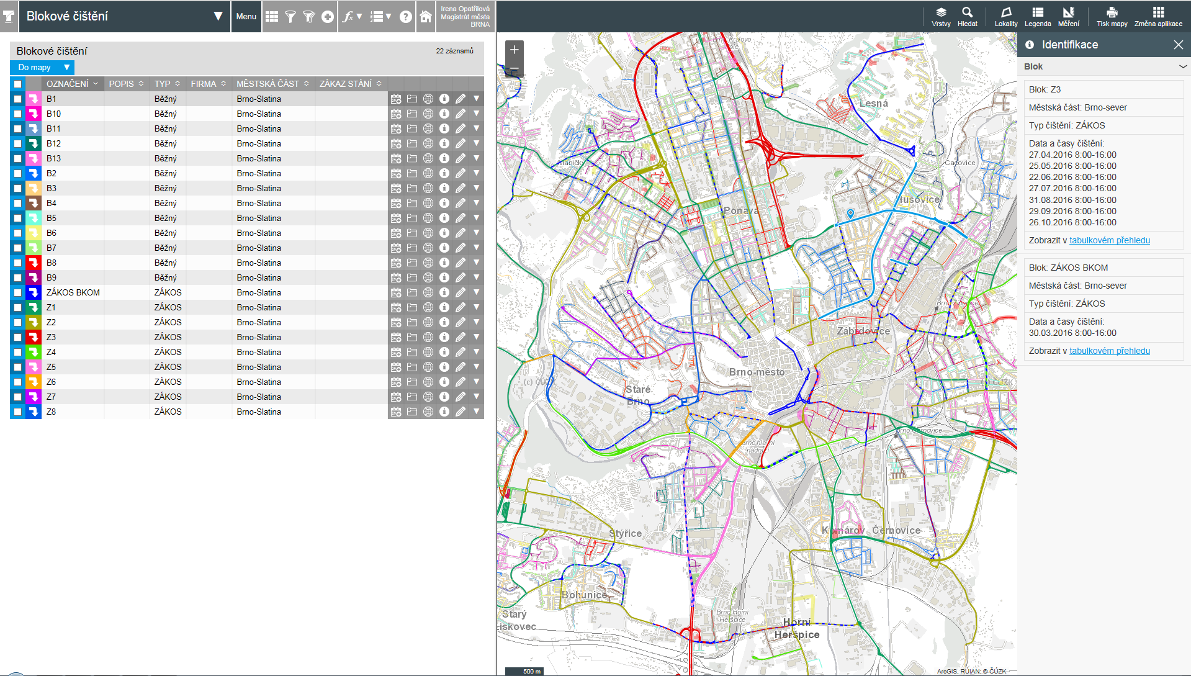Open Hledat search tool on map toolbar
Screen dimensions: 1191x676
(x=967, y=17)
